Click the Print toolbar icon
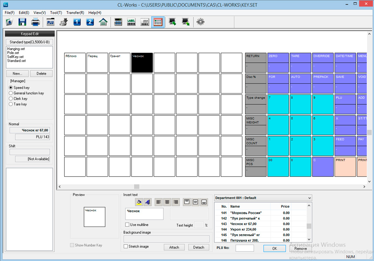The width and height of the screenshot is (374, 261). 35,22
